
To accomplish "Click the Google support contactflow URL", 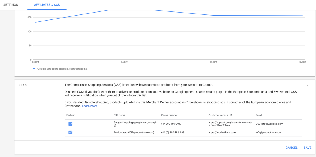I will (230, 124).
